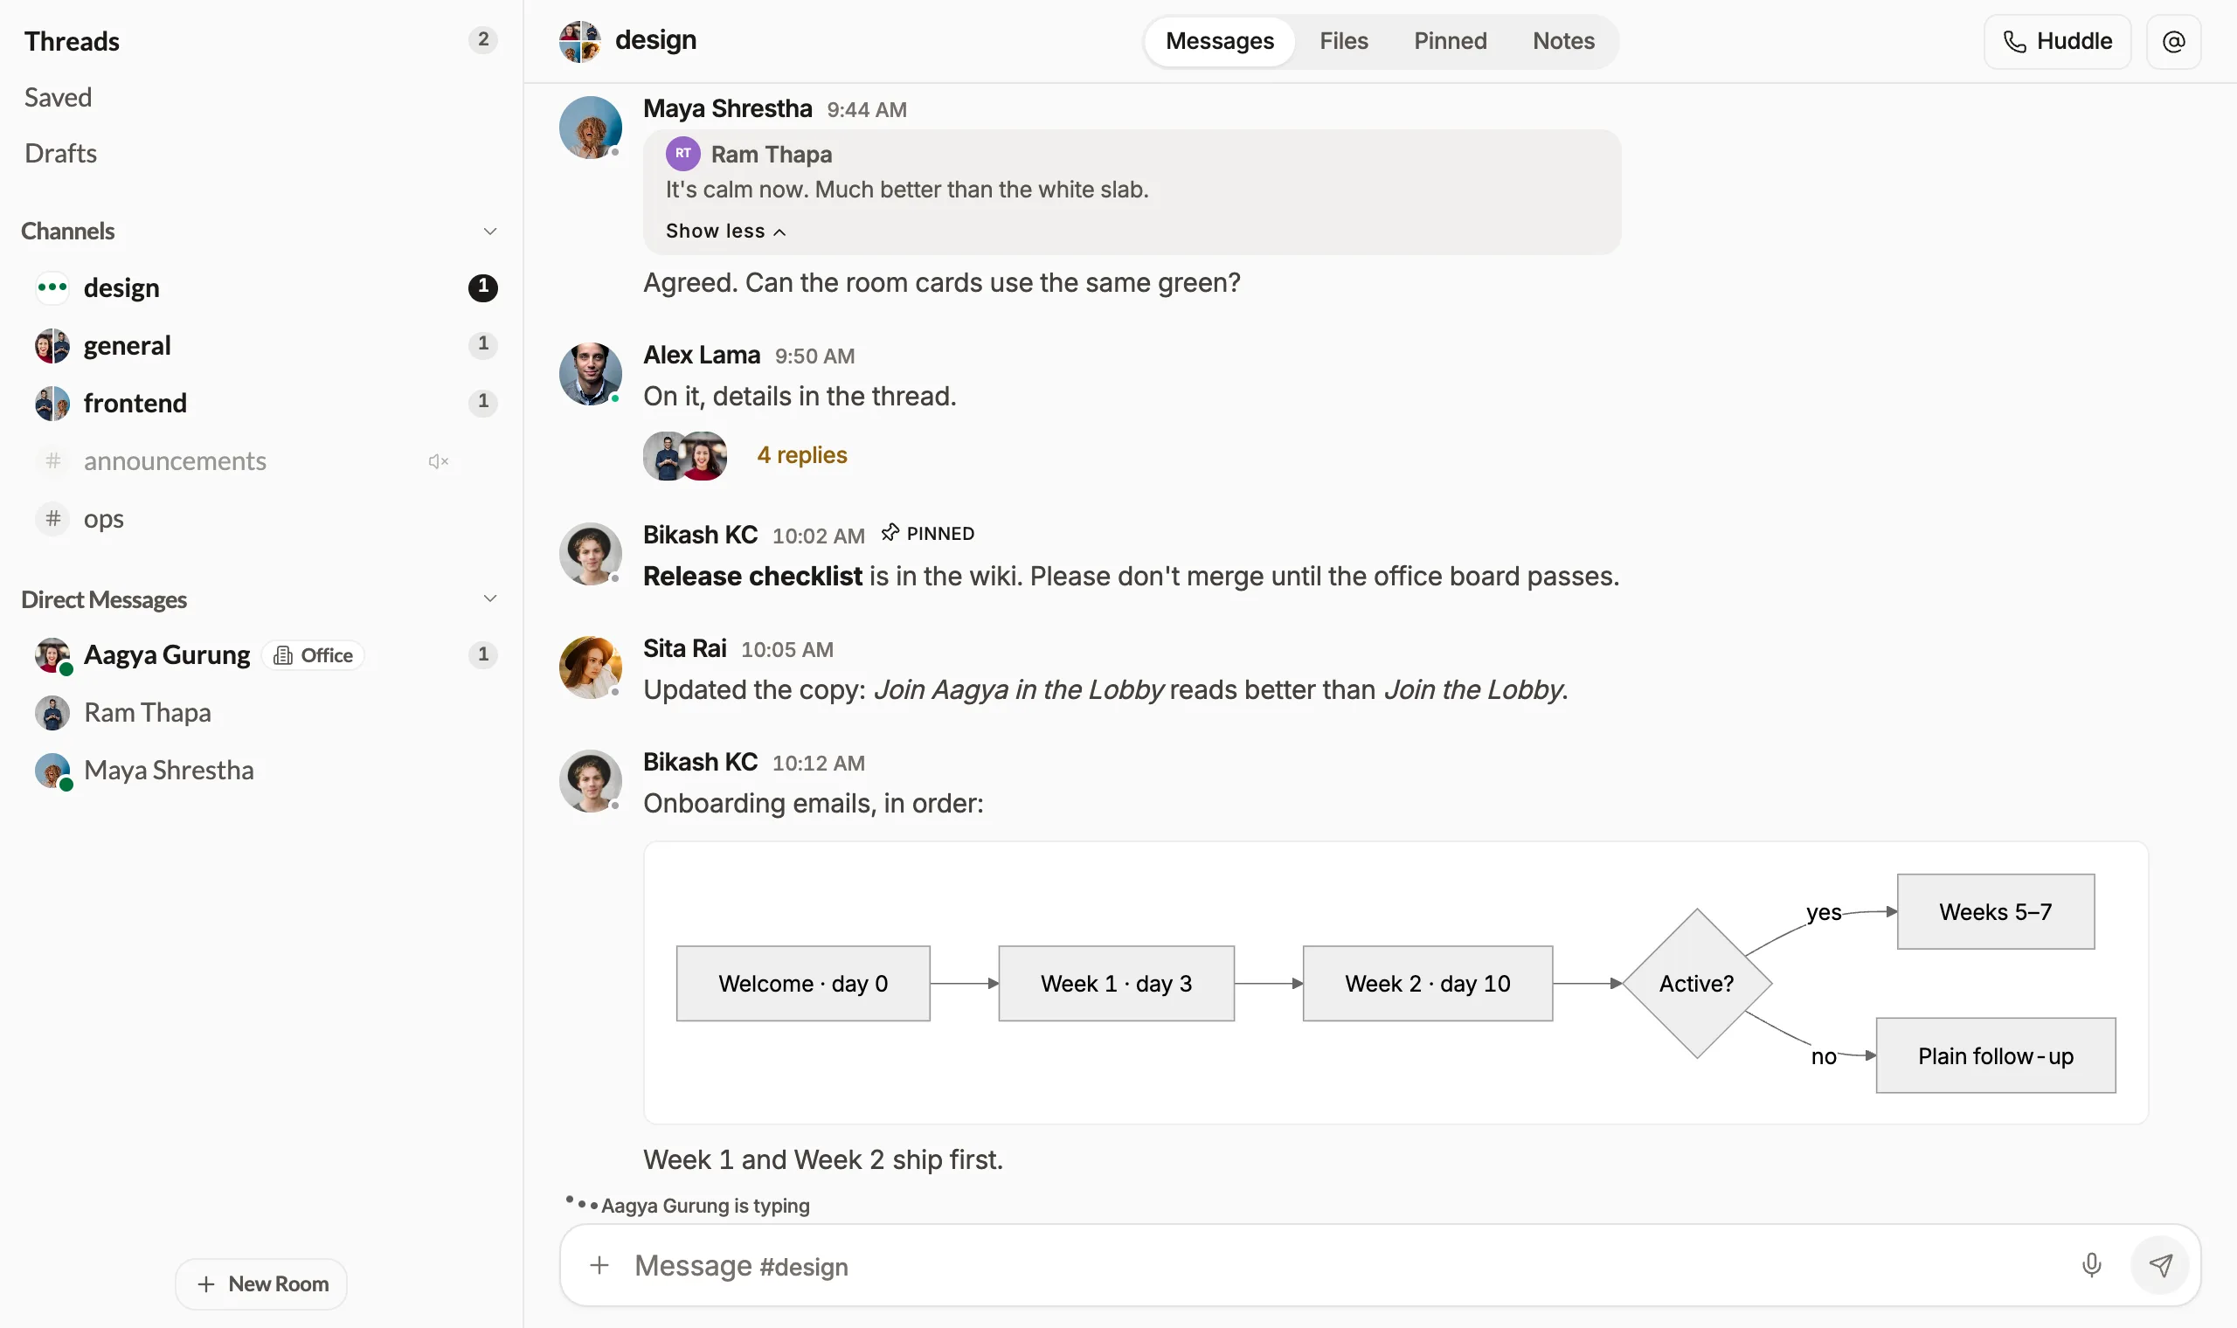2237x1328 pixels.
Task: Open the Pinned tab
Action: click(1449, 41)
